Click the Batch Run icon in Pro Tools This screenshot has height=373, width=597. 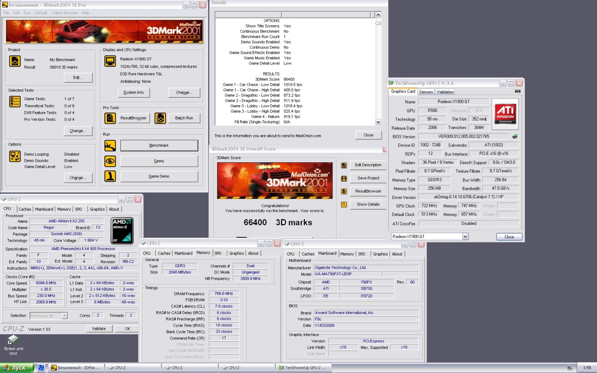click(x=160, y=118)
